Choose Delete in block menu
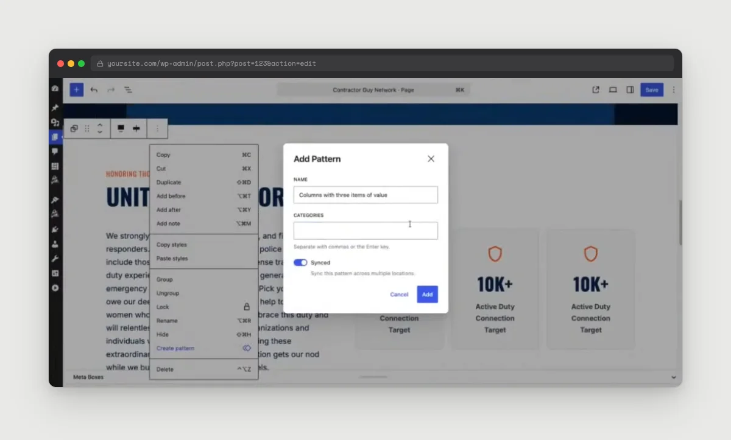Screen dimensions: 731x440 [x=204, y=369]
